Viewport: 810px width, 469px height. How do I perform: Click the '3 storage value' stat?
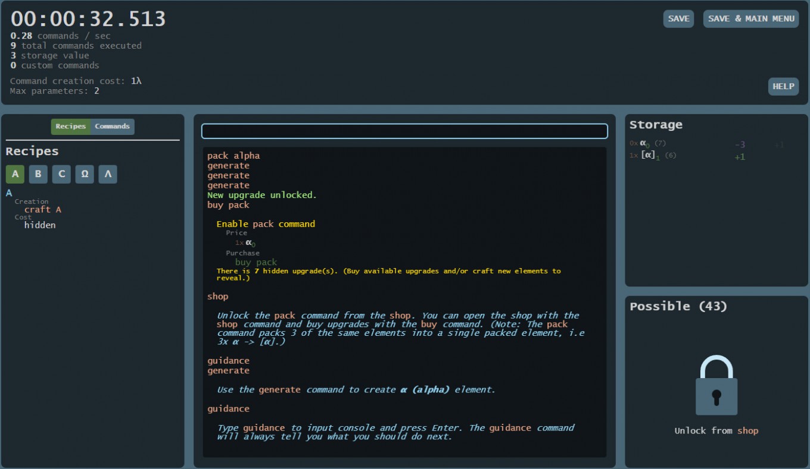[x=50, y=56]
